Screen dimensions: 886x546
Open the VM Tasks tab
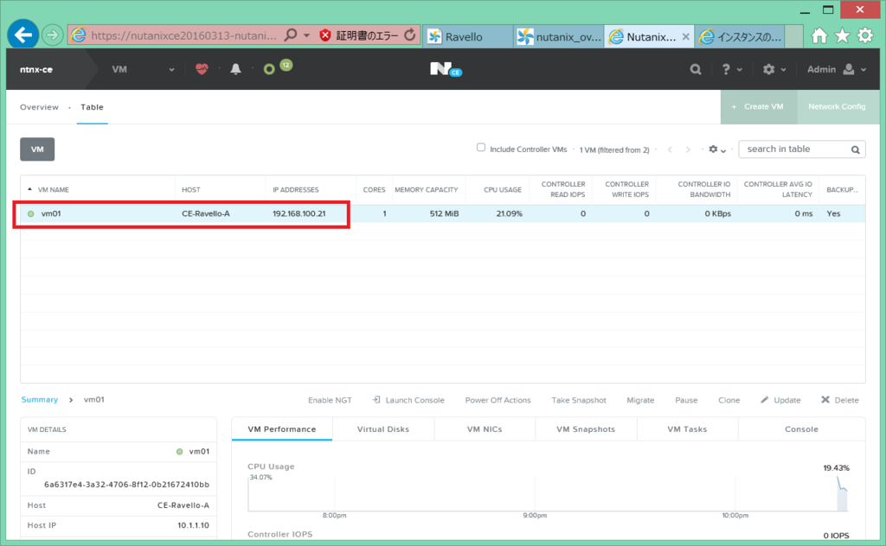[687, 429]
